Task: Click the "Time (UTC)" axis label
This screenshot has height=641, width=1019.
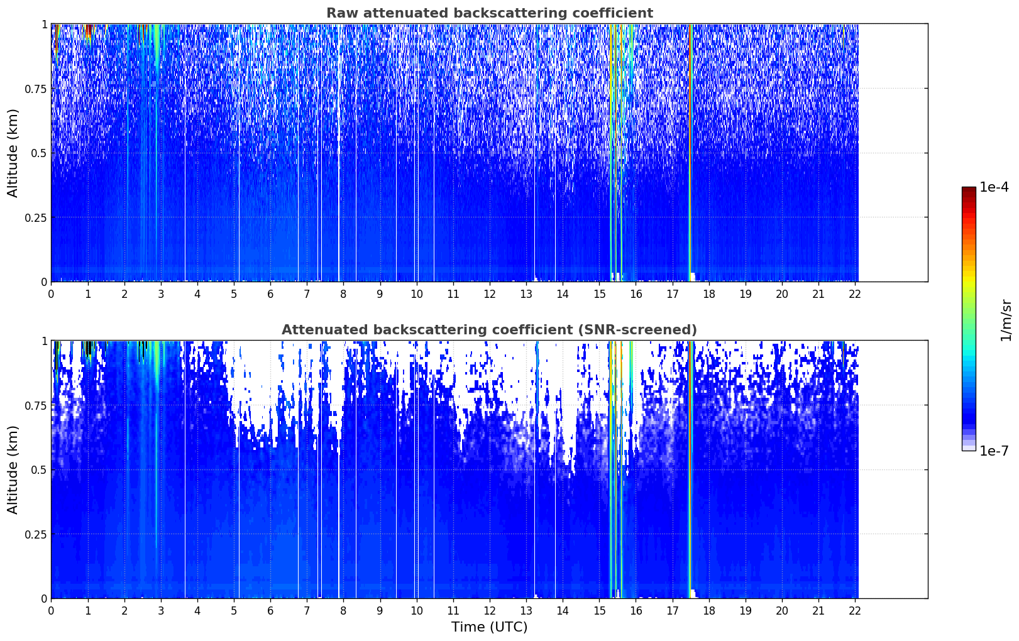Action: coord(489,627)
